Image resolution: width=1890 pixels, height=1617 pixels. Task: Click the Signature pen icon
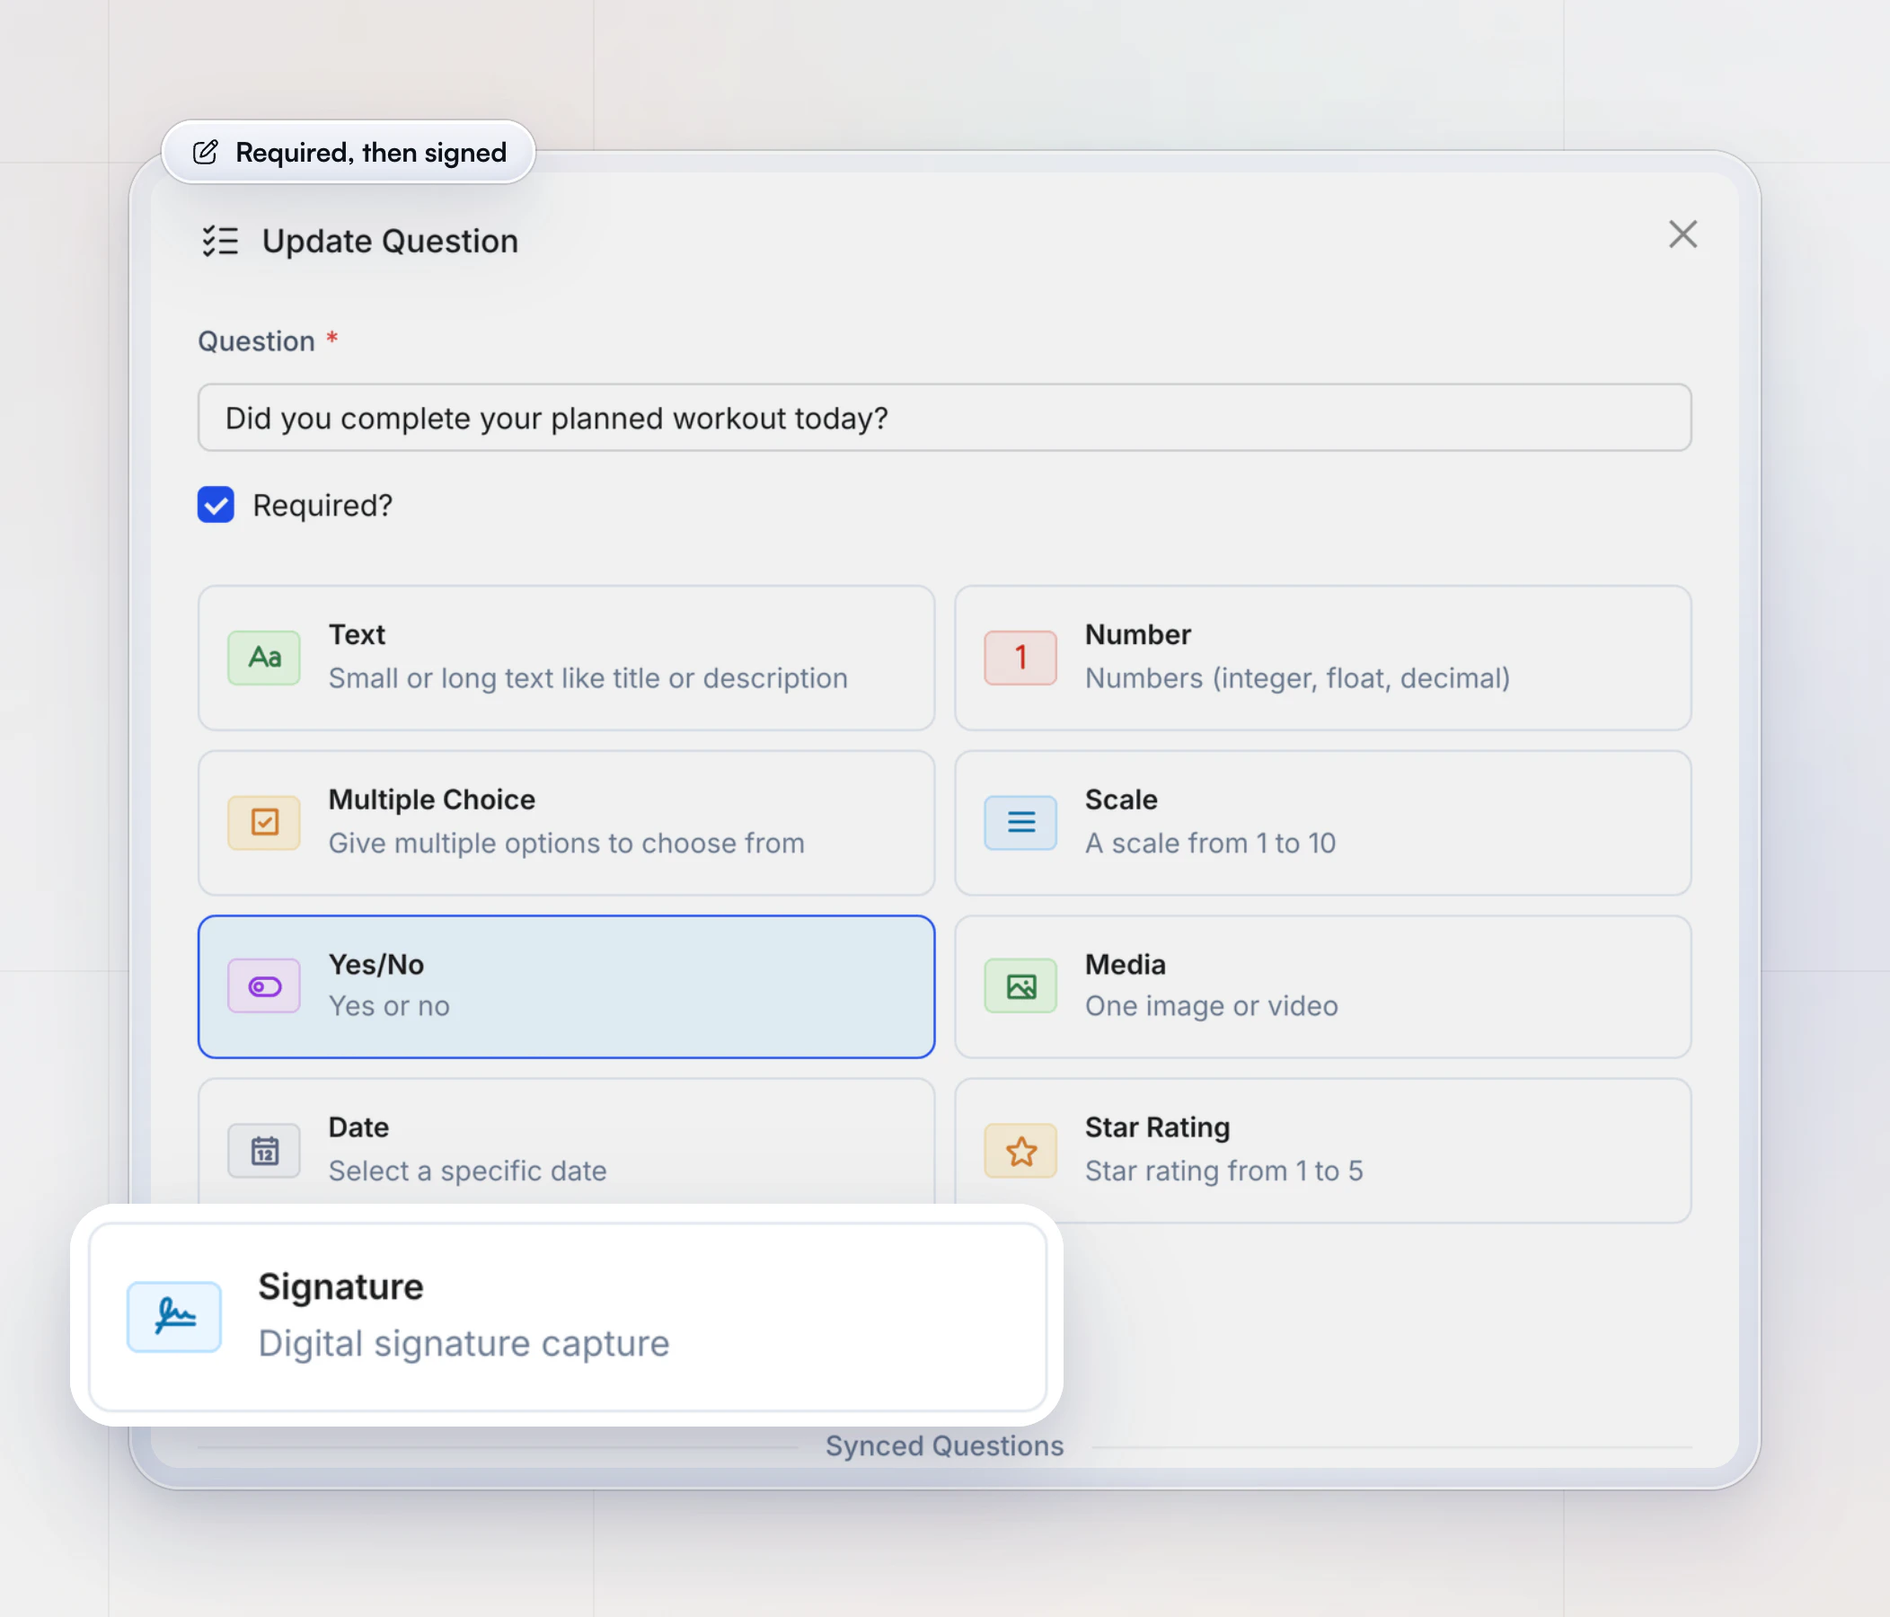click(174, 1316)
